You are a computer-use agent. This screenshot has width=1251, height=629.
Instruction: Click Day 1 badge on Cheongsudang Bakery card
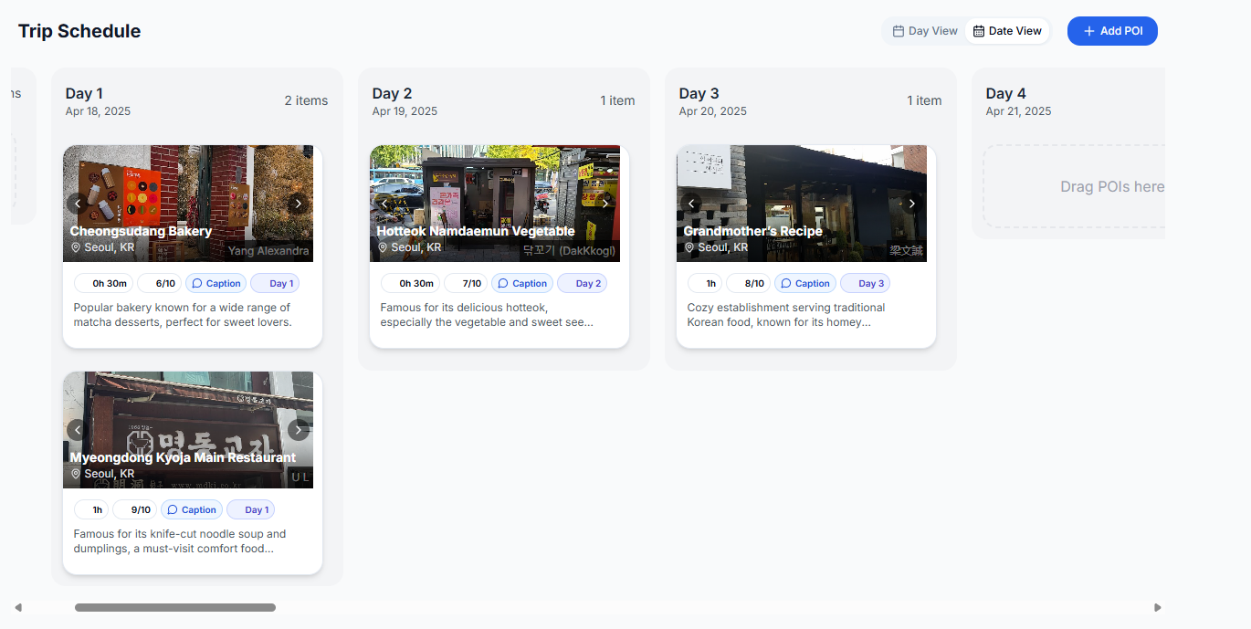point(275,284)
